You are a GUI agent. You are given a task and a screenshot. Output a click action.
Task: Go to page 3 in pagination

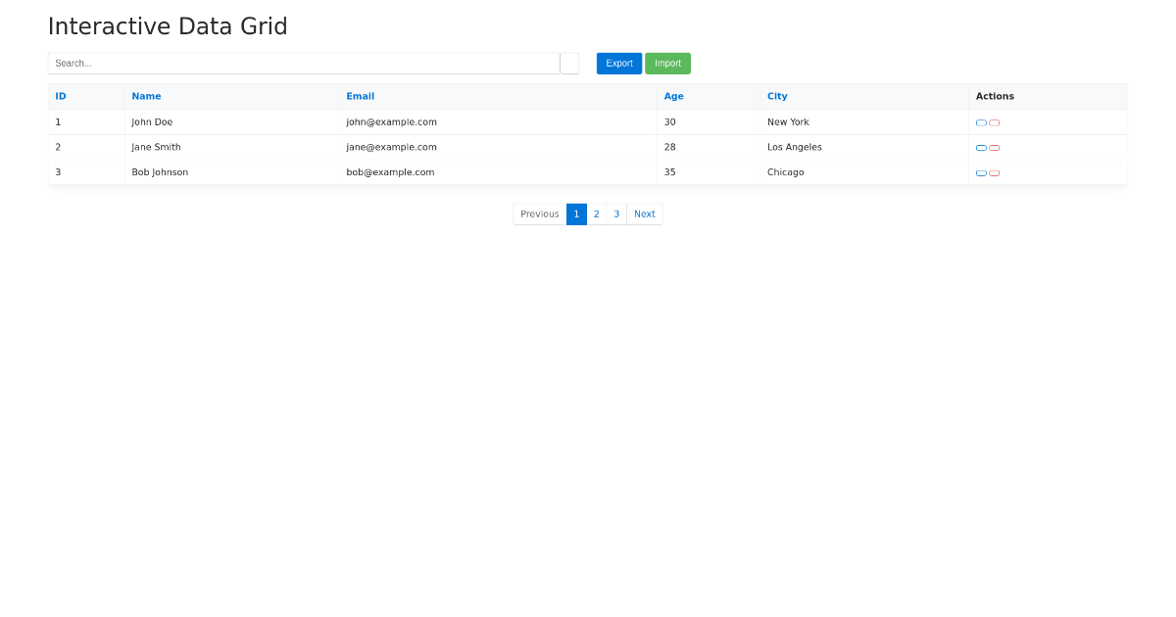pyautogui.click(x=616, y=214)
